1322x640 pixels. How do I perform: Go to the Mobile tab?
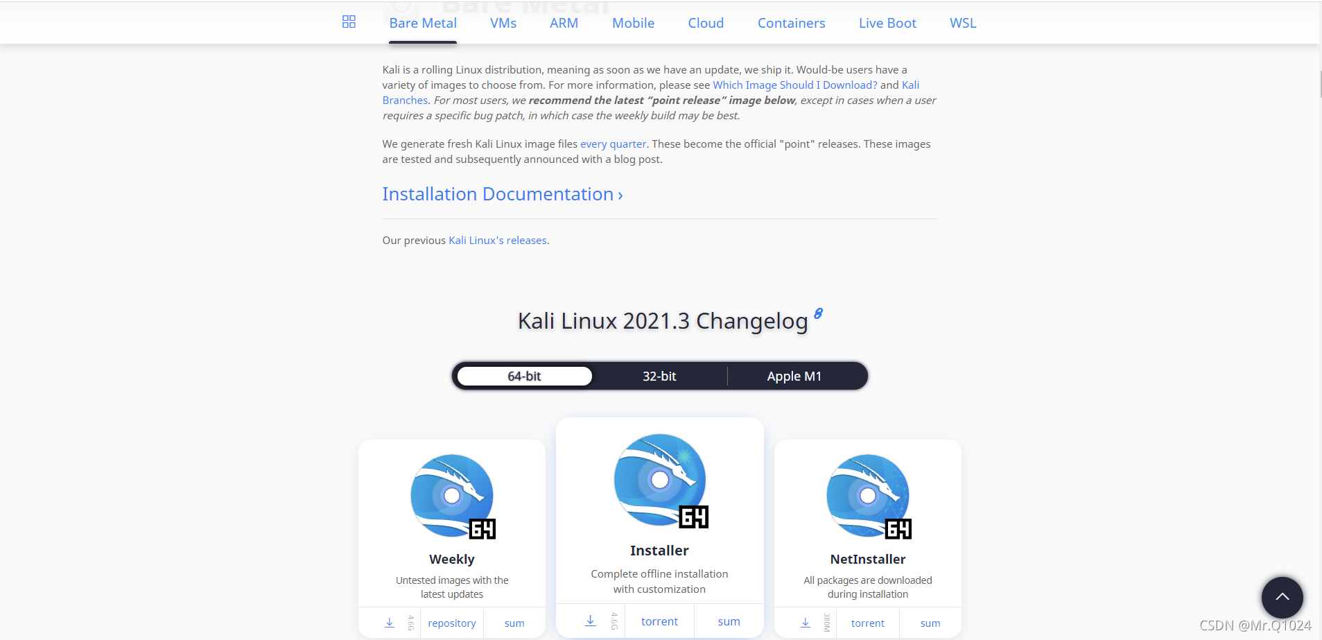[633, 23]
